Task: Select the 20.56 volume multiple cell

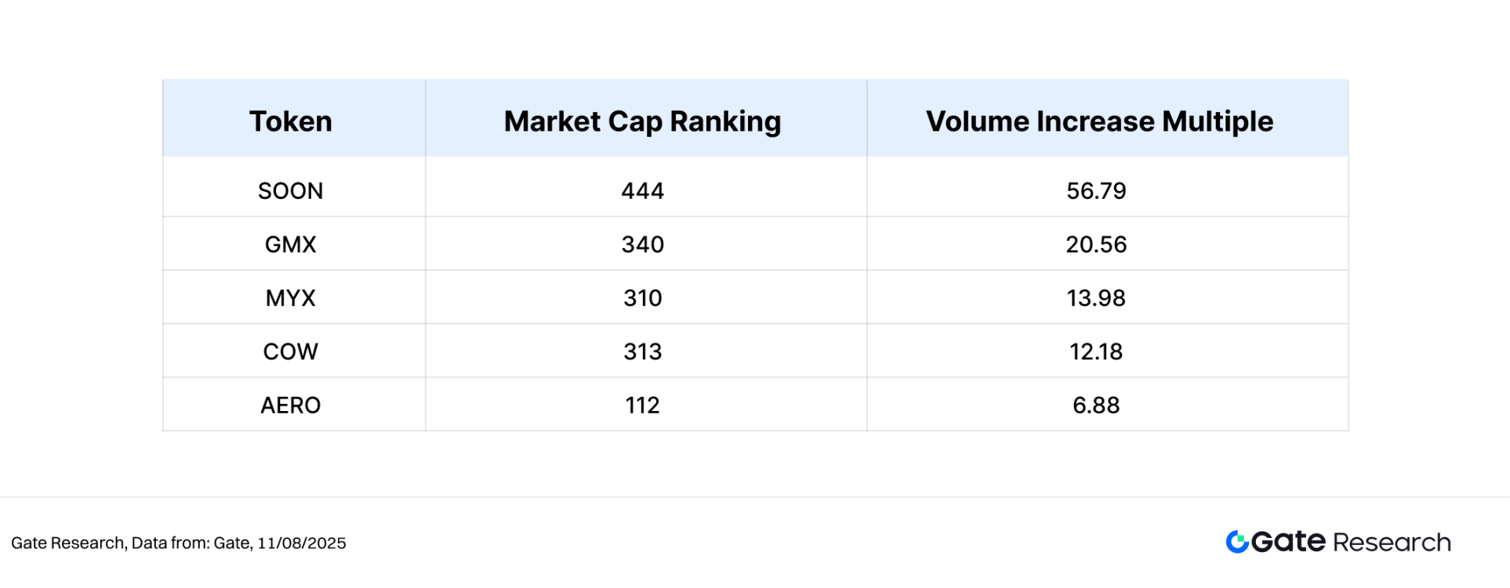Action: click(1096, 244)
